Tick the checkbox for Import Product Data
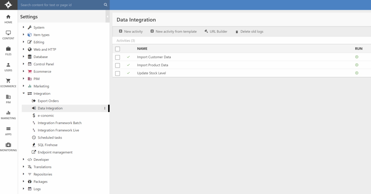 tap(117, 65)
